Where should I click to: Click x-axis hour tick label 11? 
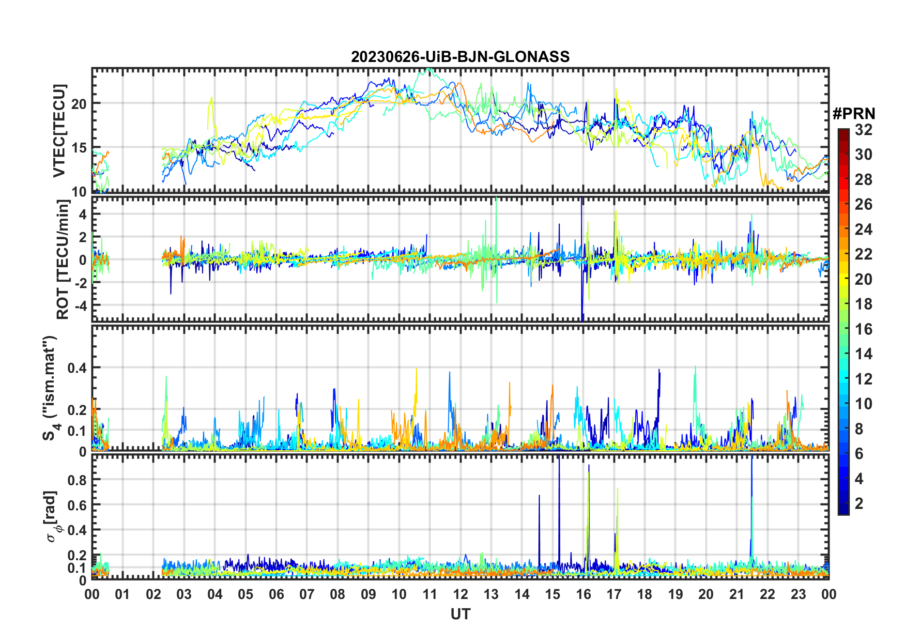[x=430, y=594]
